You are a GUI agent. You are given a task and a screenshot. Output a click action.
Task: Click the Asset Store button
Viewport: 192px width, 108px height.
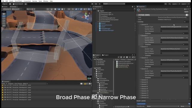[x=18, y=4]
